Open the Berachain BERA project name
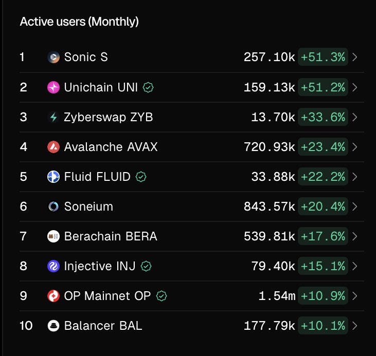Viewport: 376px width, 356px height. (x=111, y=236)
